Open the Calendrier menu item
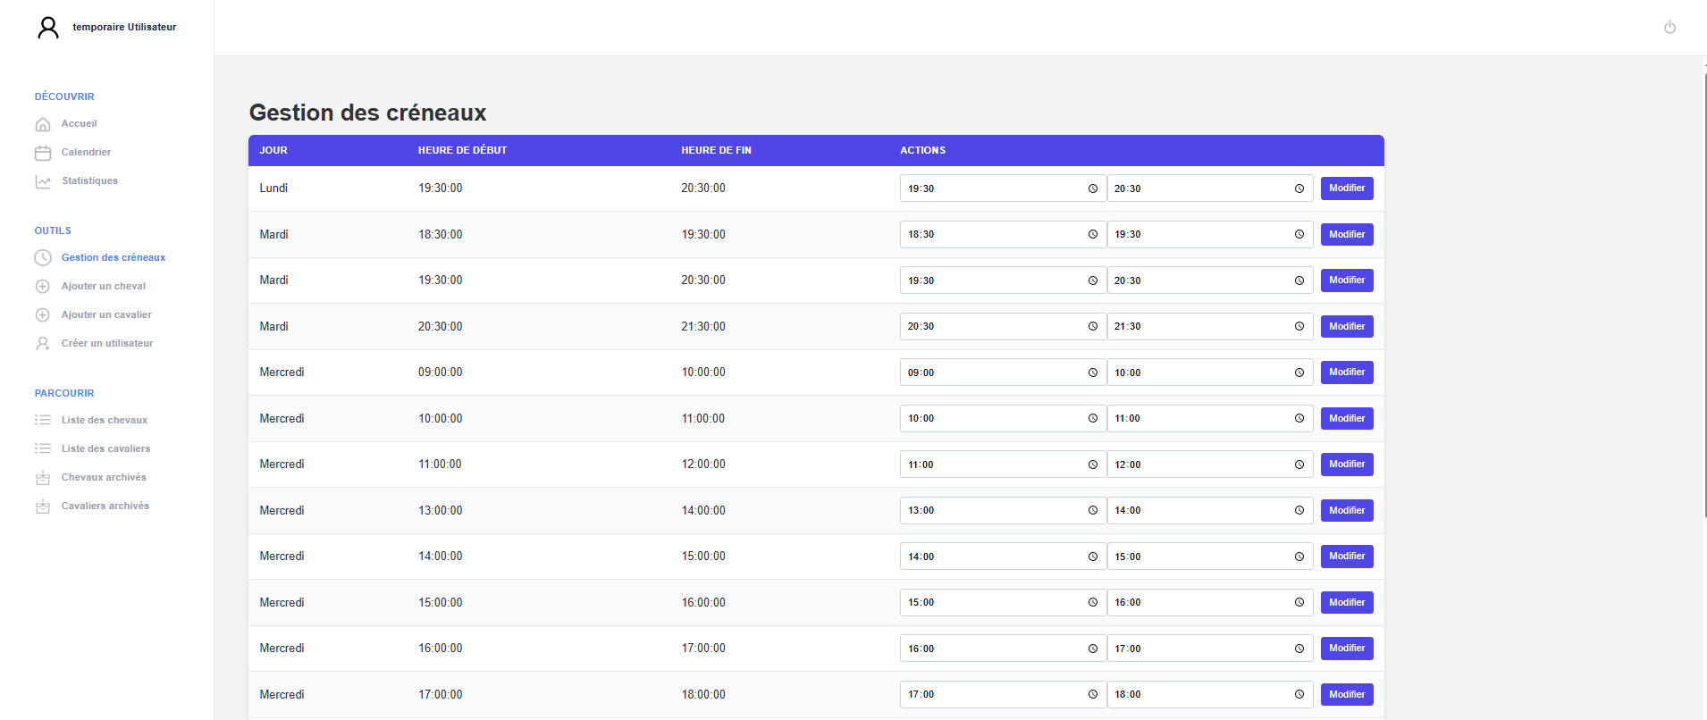The height and width of the screenshot is (720, 1707). (86, 153)
